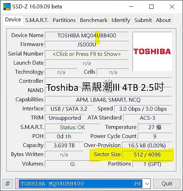
Task: Click the Sector Size value 512 / 4096
Action: (147, 155)
